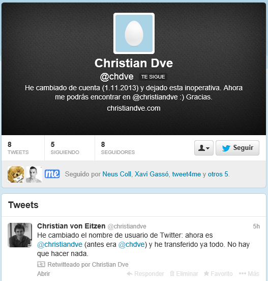This screenshot has width=268, height=281.
Task: Mark the tweet as Favorito
Action: (218, 274)
